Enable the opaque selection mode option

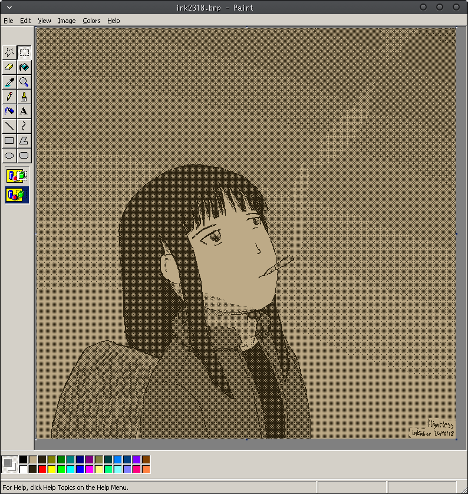click(17, 176)
